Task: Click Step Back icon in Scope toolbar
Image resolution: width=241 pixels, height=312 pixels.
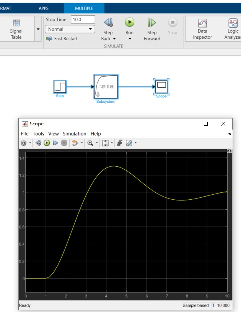Action: (x=38, y=143)
